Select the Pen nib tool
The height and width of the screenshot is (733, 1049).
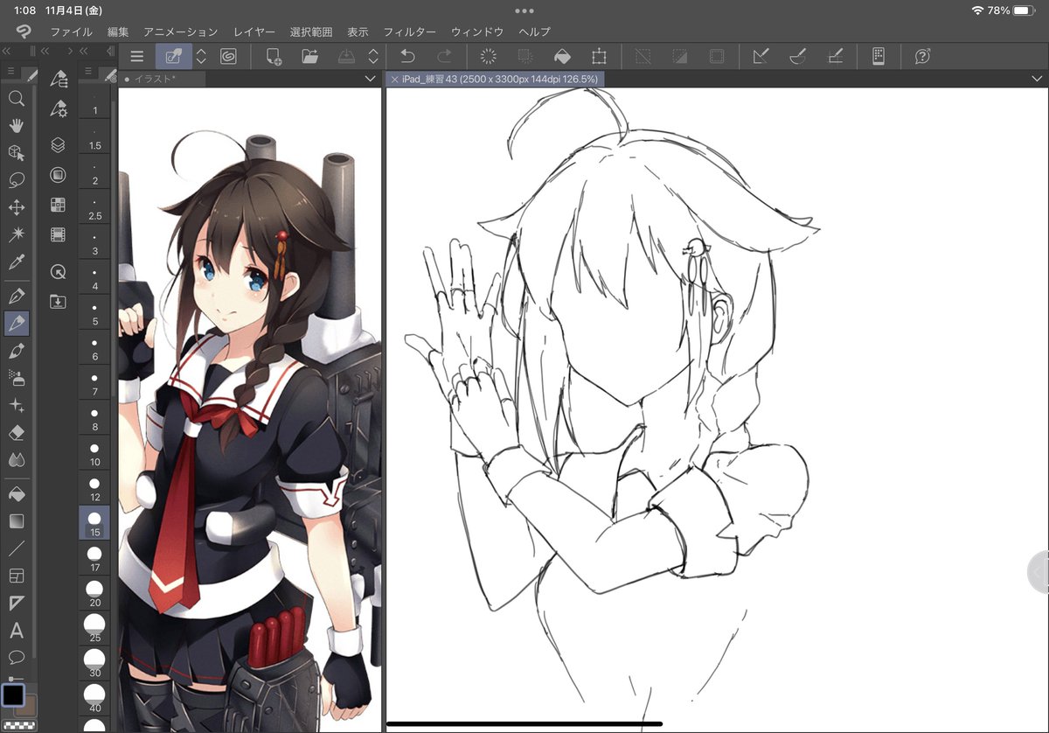pyautogui.click(x=16, y=296)
